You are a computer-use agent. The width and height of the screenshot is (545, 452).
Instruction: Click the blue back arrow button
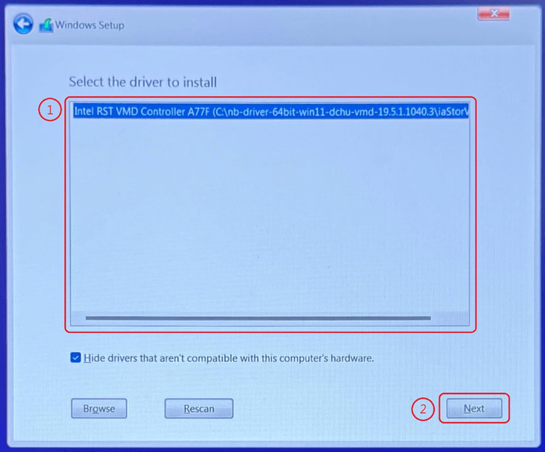pyautogui.click(x=23, y=25)
